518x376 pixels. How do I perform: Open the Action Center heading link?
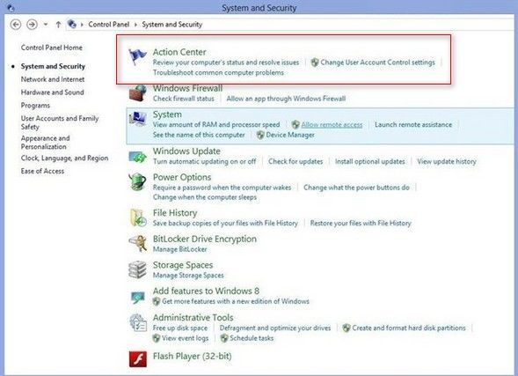click(179, 52)
